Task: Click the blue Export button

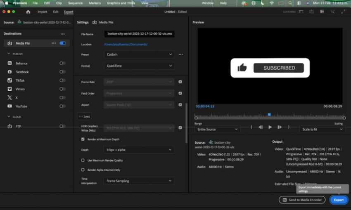Action: point(339,200)
